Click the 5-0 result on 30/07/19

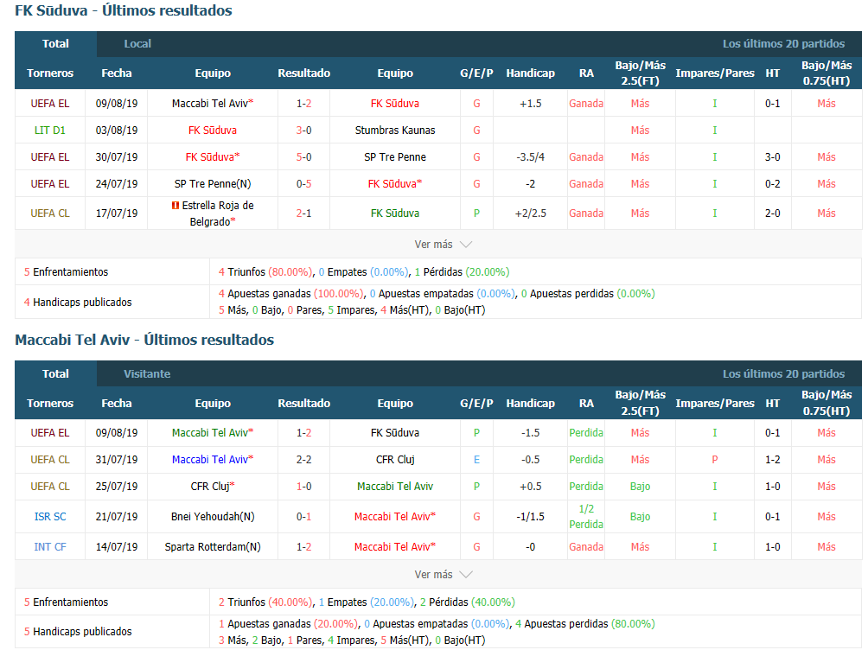[x=304, y=157]
